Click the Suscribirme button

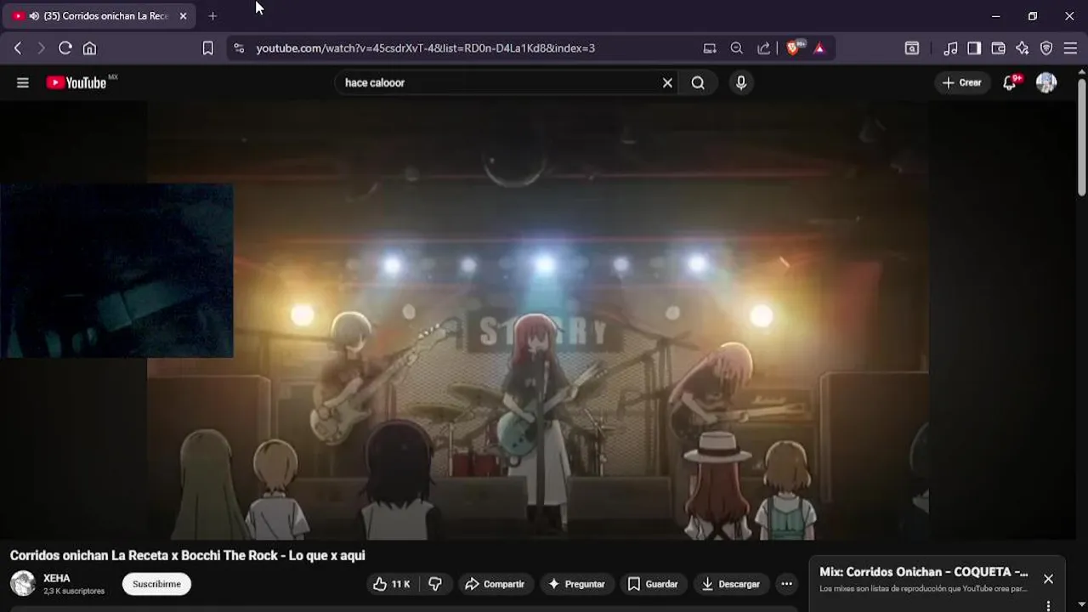[156, 584]
